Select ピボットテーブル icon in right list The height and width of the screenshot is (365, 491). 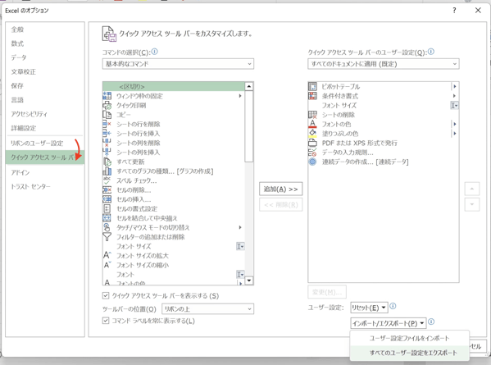pyautogui.click(x=312, y=86)
